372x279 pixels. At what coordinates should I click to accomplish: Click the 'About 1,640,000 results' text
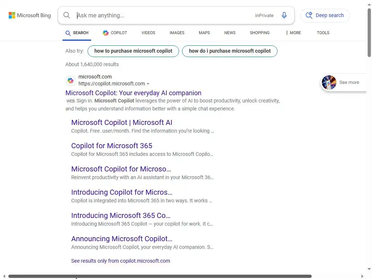click(x=92, y=65)
